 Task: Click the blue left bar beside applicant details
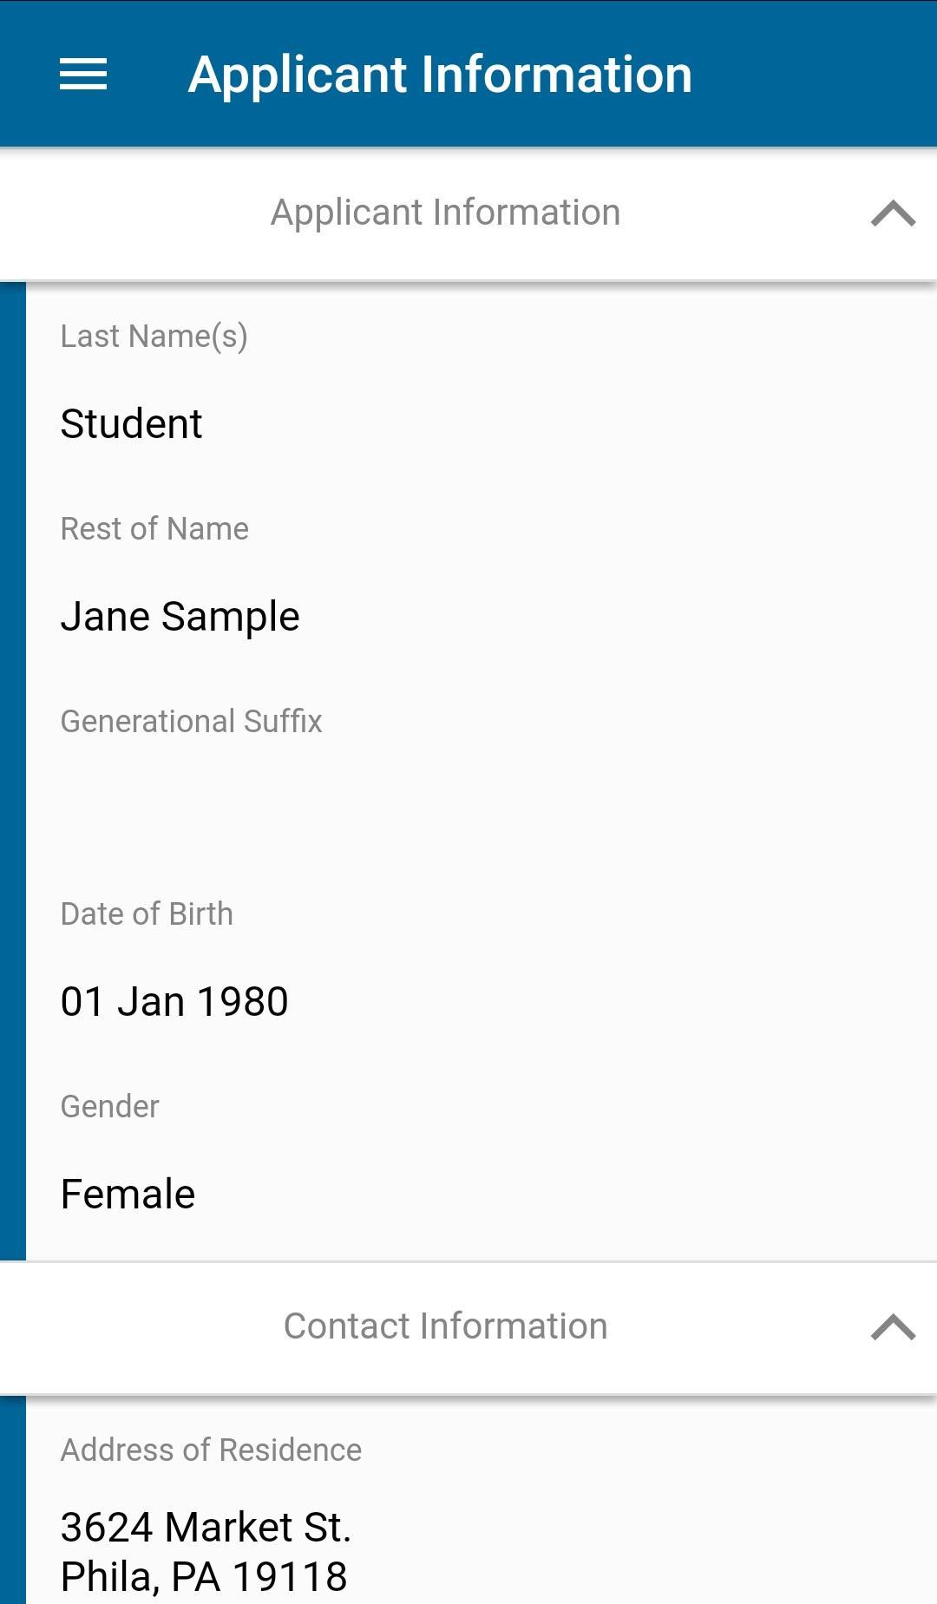[12, 770]
